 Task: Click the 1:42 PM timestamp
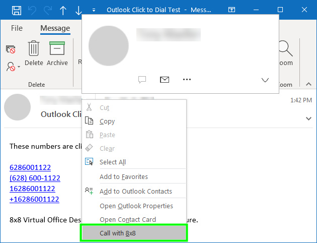point(301,100)
